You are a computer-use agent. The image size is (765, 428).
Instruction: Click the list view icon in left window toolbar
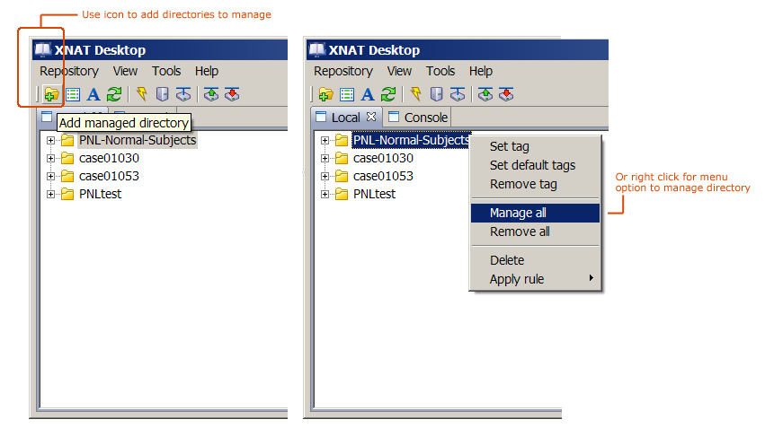click(x=73, y=93)
